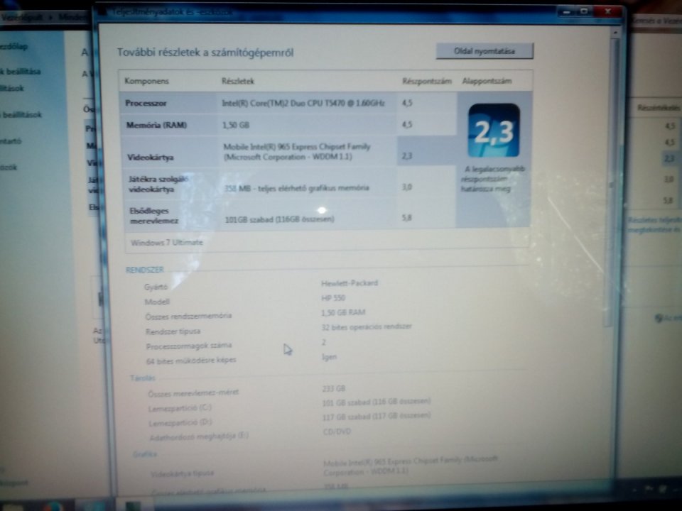This screenshot has width=682, height=511.
Task: Select the Videokártya row label
Action: (150, 158)
